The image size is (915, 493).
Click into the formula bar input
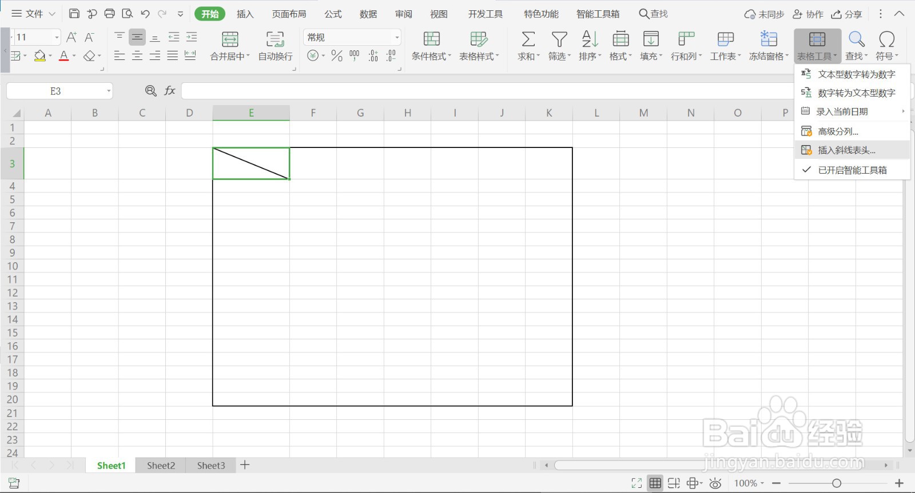point(487,91)
